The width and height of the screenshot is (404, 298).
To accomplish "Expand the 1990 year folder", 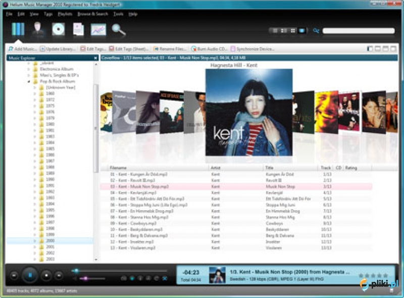I will 35,179.
